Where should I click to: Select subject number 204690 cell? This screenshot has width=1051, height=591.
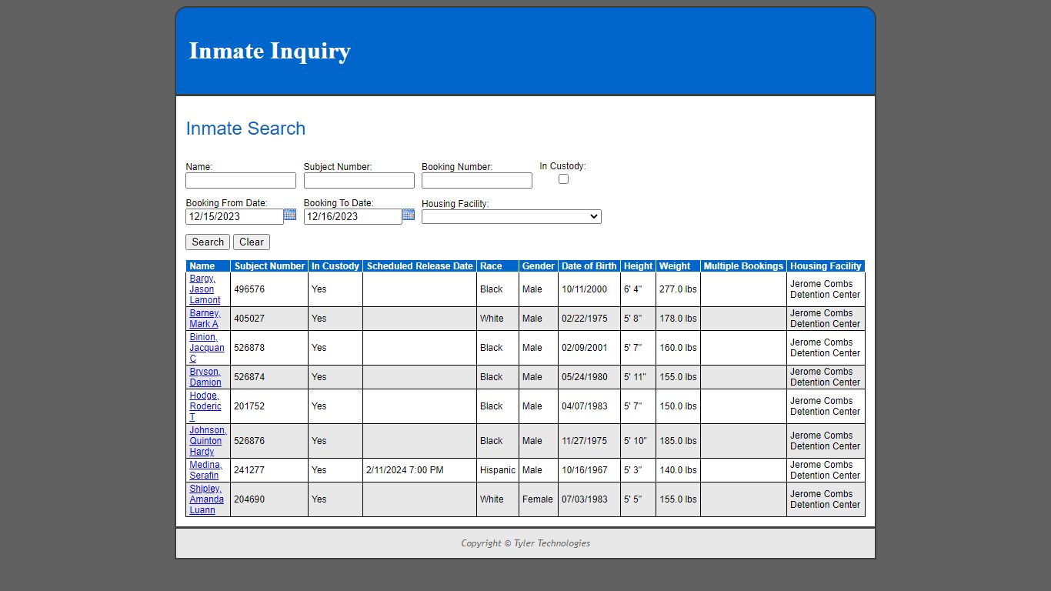[269, 499]
